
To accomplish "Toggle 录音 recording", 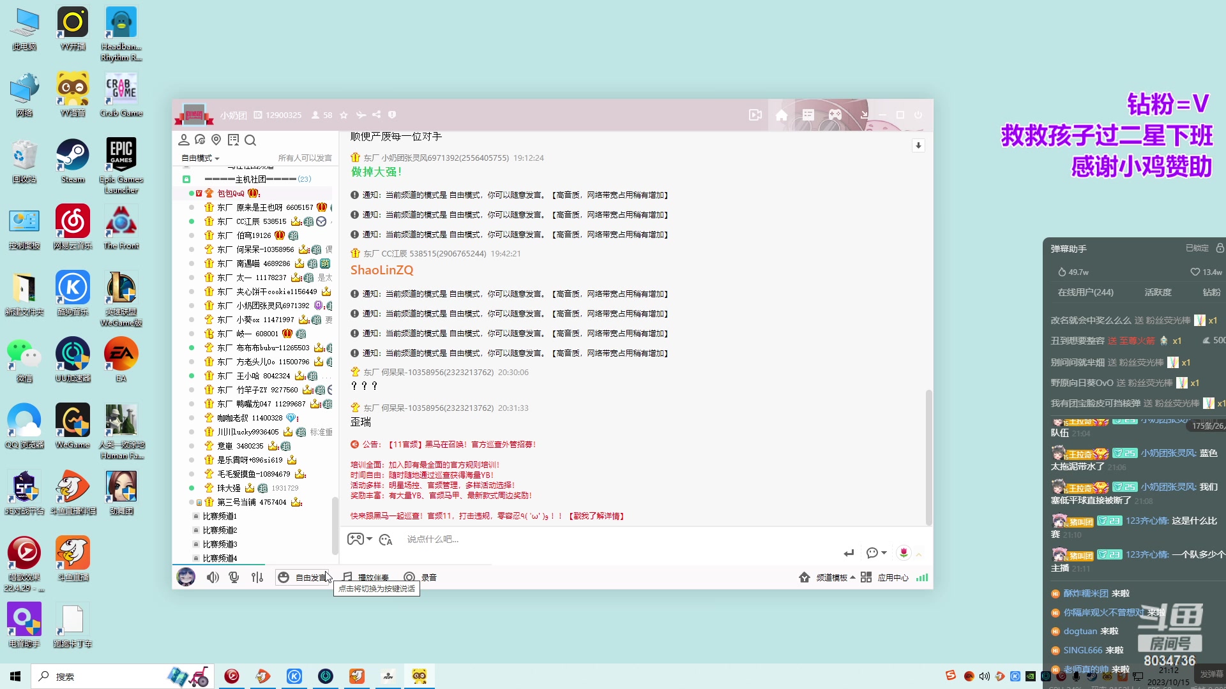I will 420,577.
